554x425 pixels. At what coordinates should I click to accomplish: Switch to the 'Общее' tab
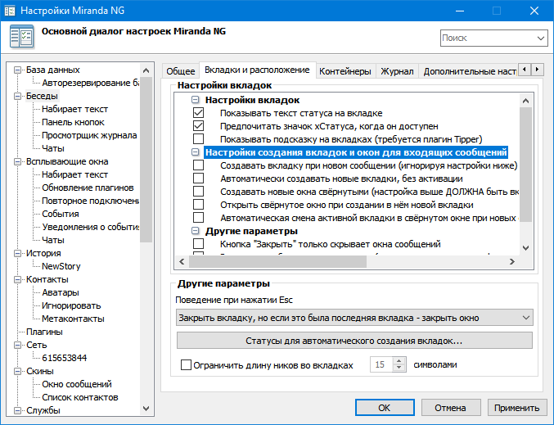coord(181,71)
